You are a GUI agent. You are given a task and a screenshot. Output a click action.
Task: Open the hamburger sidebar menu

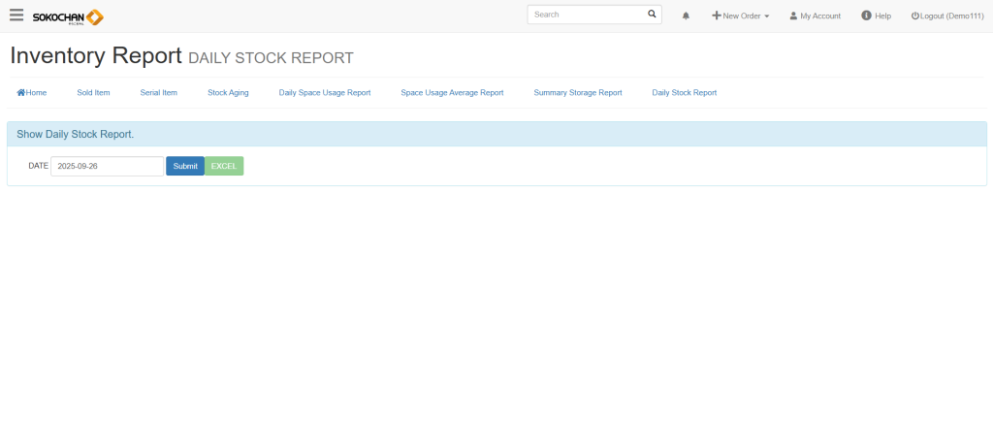[x=16, y=16]
